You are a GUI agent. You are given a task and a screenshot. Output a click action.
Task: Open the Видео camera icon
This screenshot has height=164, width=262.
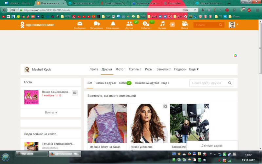(x=184, y=24)
